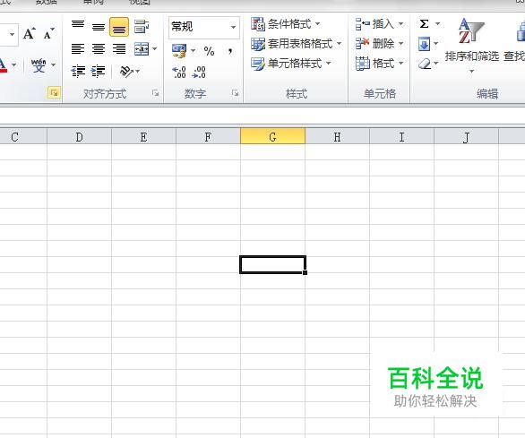Apply top vertical alignment
This screenshot has width=525, height=438.
coord(78,25)
